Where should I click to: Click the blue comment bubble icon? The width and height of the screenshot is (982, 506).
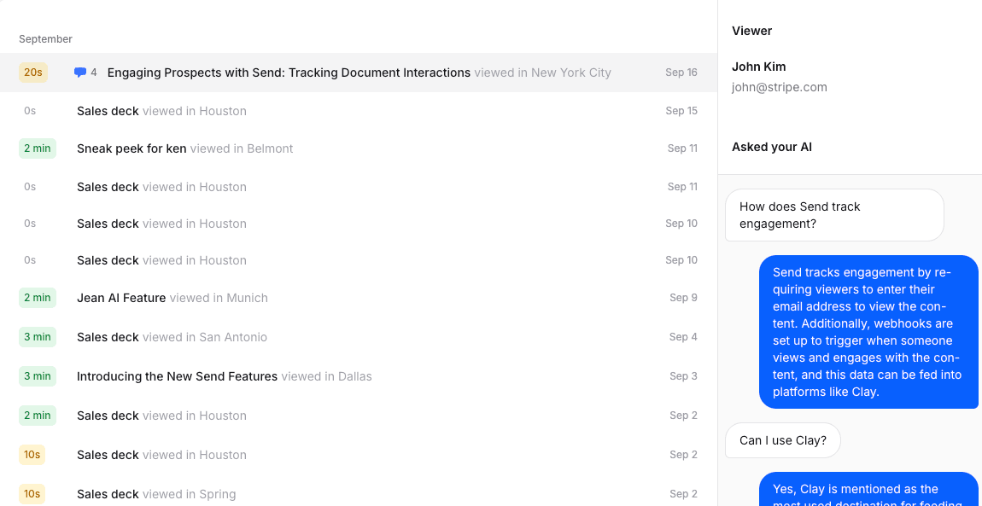[x=80, y=73]
